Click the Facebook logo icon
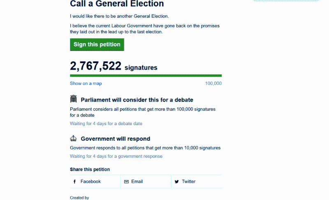Screen dimensions: 329x200 (75, 182)
